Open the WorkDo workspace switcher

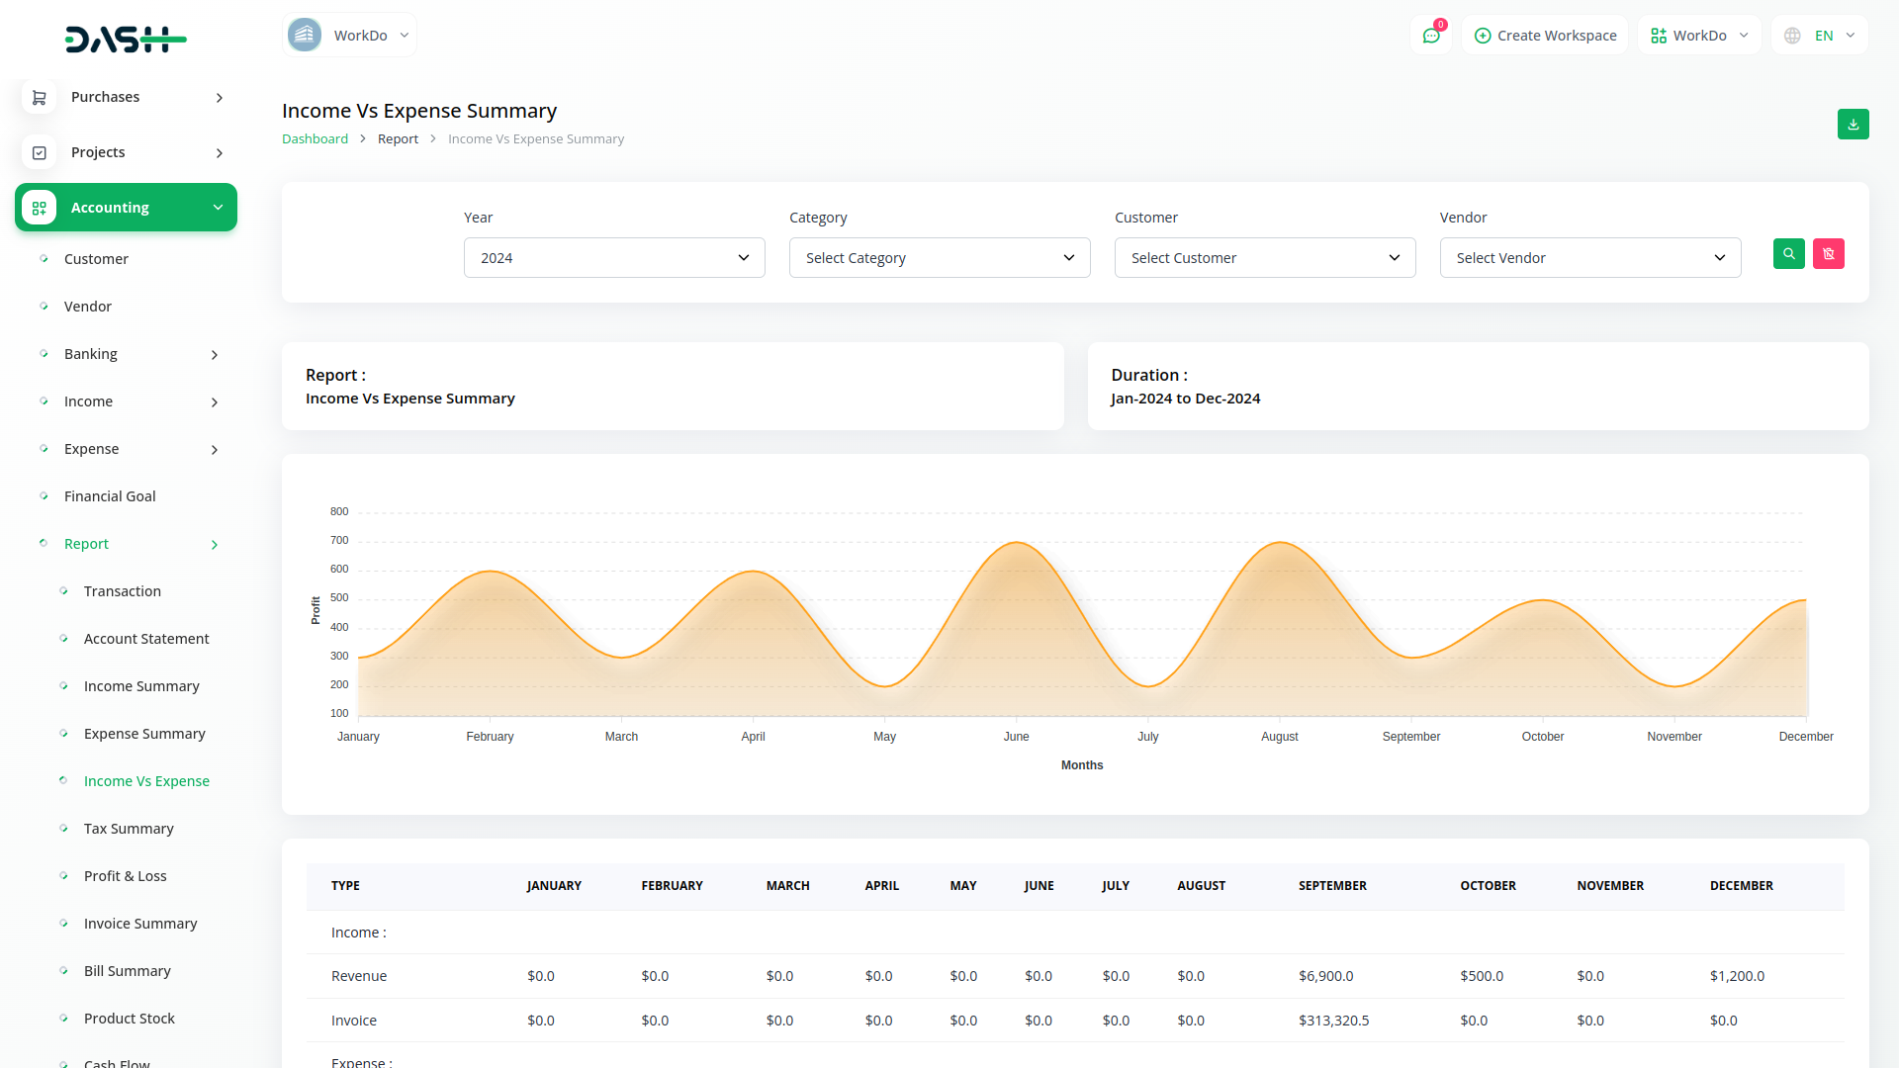coord(348,34)
